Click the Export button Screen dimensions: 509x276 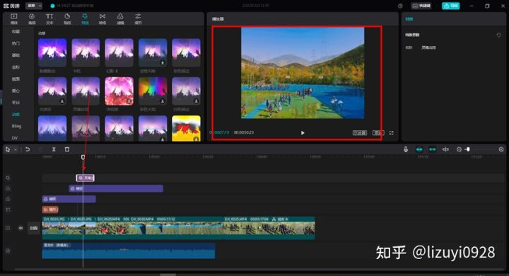(x=450, y=6)
